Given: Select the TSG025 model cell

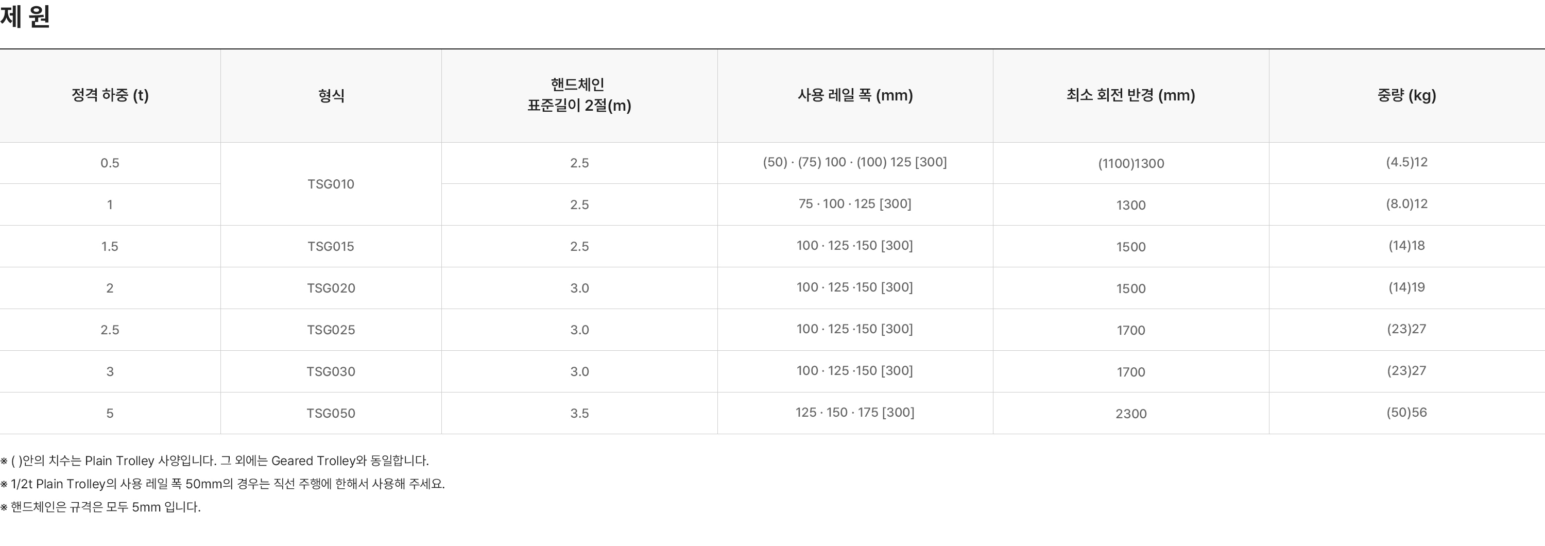Looking at the screenshot, I should (331, 330).
